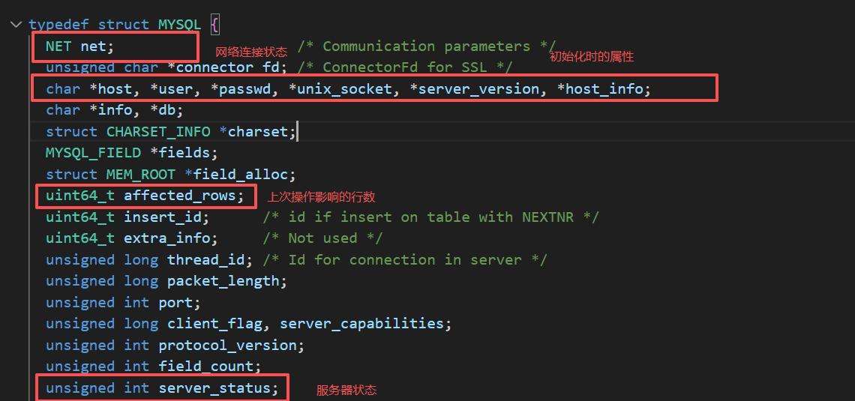
Task: Click 'thread_id' identifier
Action: (205, 260)
